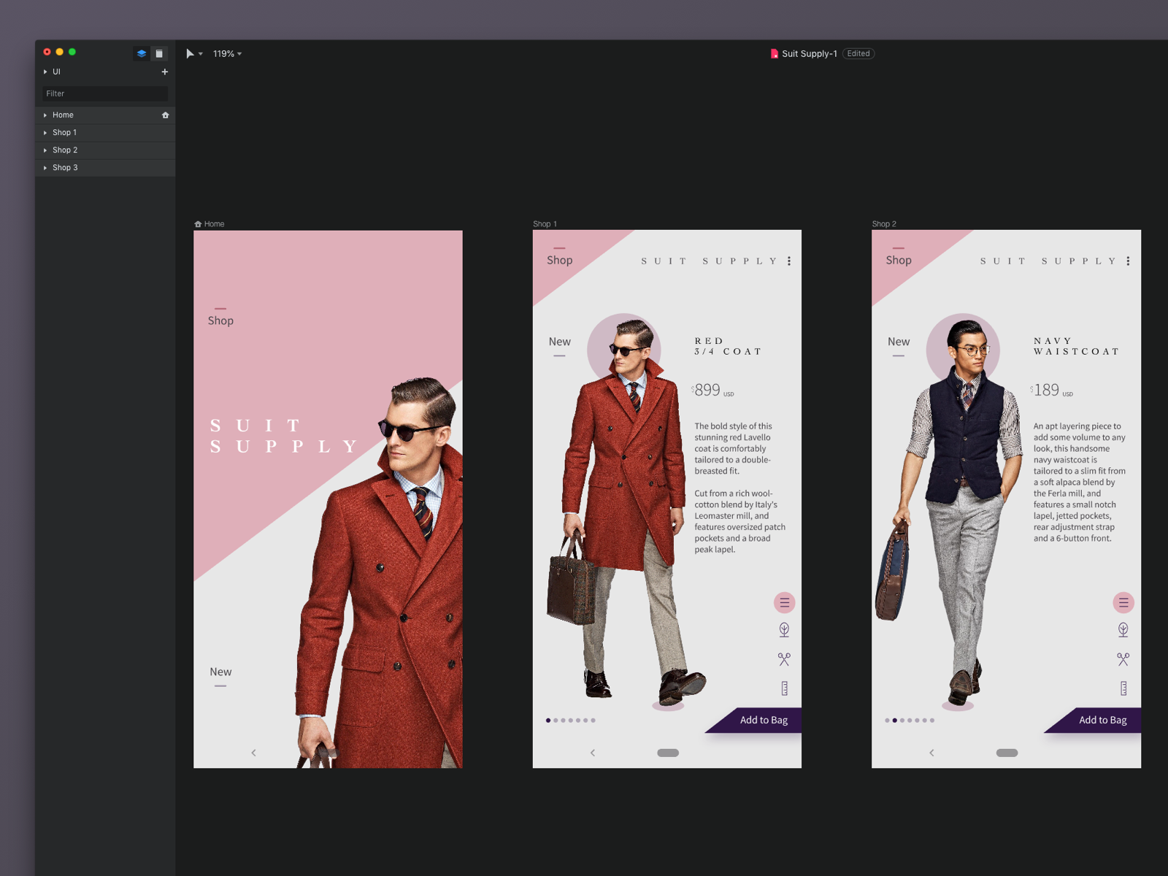The width and height of the screenshot is (1168, 876).
Task: Click Add to Bag in Shop 1
Action: pos(764,720)
